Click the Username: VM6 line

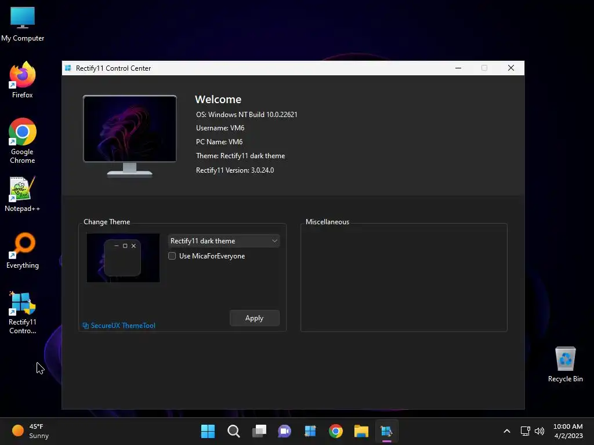[x=220, y=128]
